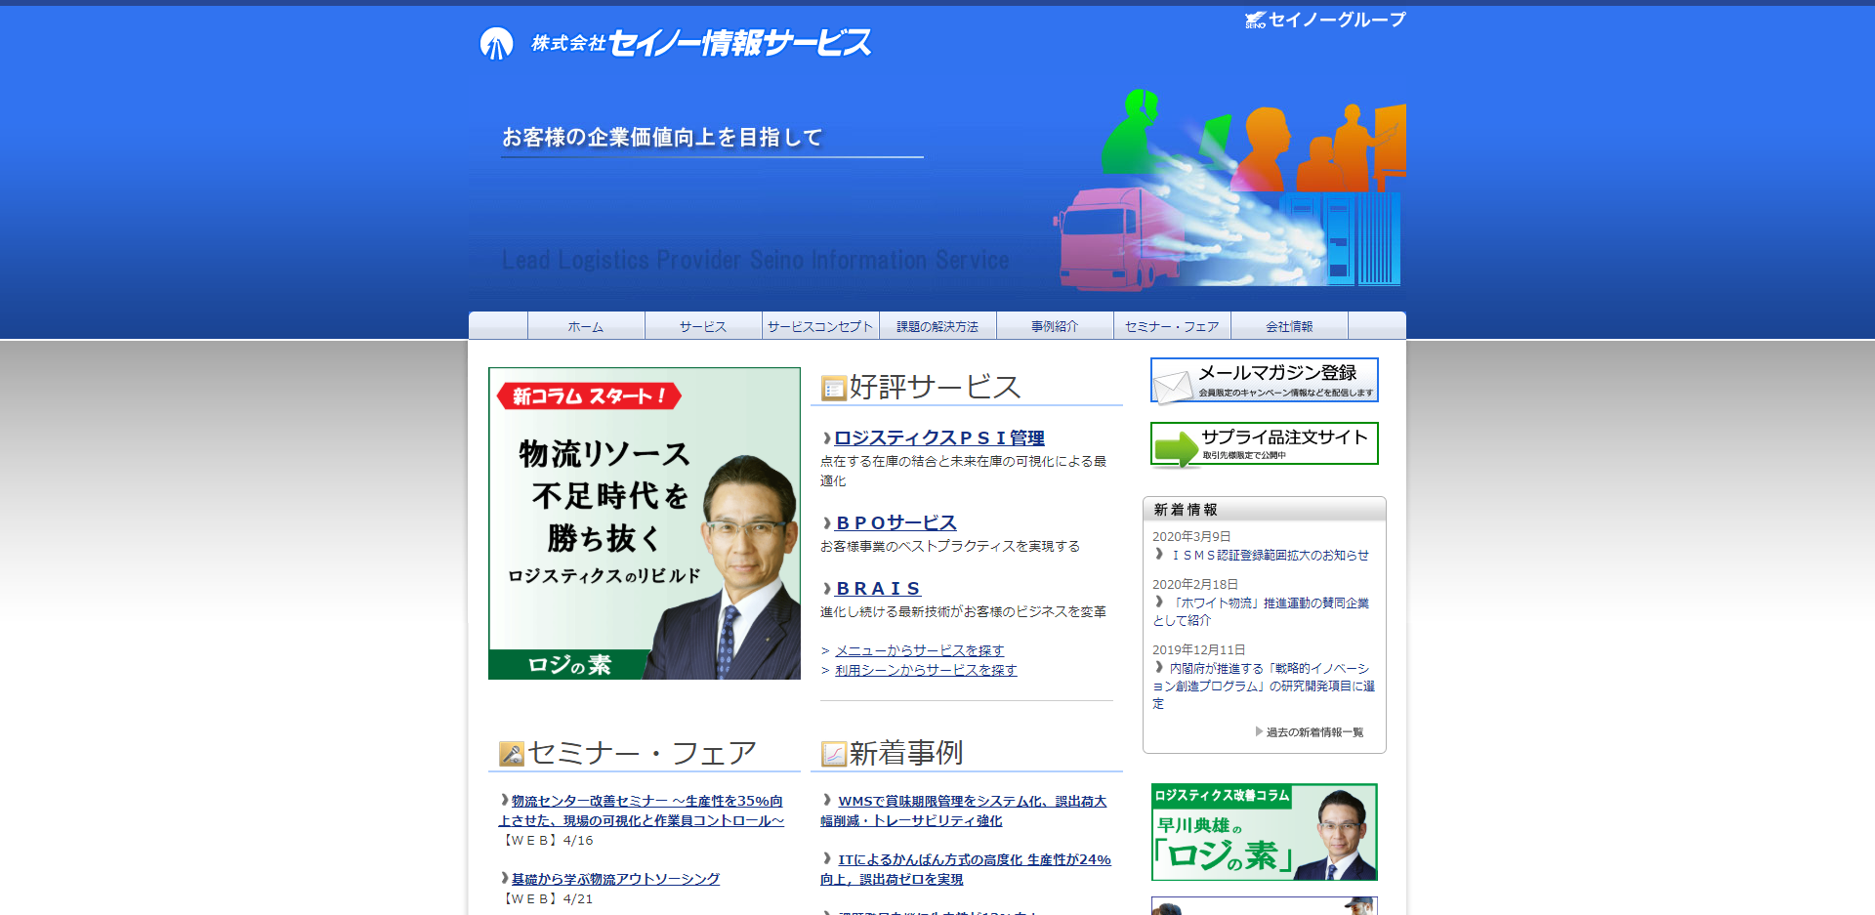
Task: Open the 物流センター改善セミナー link
Action: pos(642,811)
